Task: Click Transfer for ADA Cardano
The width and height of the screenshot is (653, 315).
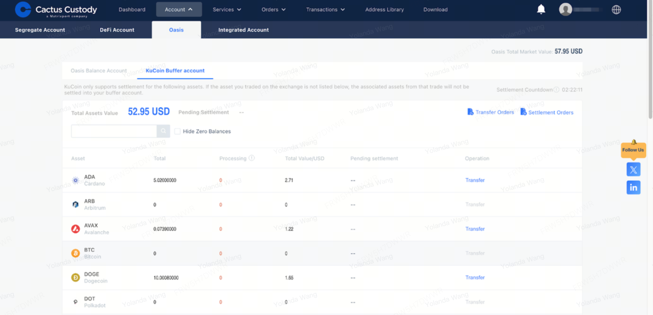Action: tap(475, 180)
